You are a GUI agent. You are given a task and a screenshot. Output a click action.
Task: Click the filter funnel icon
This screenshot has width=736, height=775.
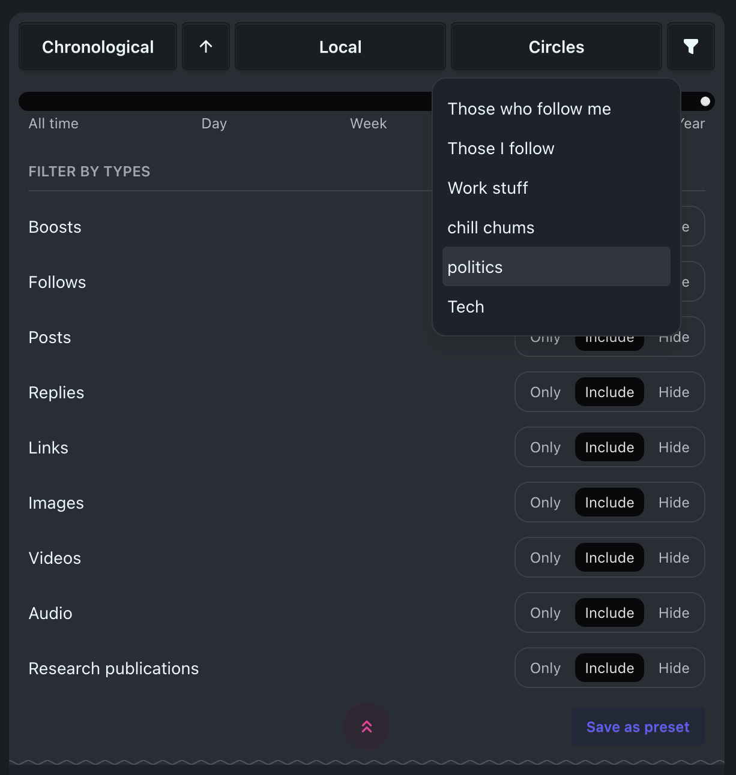click(690, 47)
